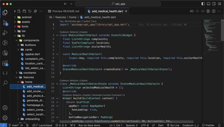Click the vertical editor scrollbar
Image resolution: width=224 pixels, height=127 pixels.
pyautogui.click(x=222, y=30)
